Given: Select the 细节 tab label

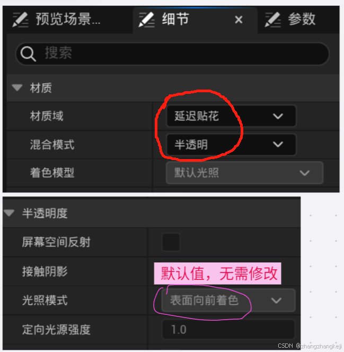Looking at the screenshot, I should point(175,19).
